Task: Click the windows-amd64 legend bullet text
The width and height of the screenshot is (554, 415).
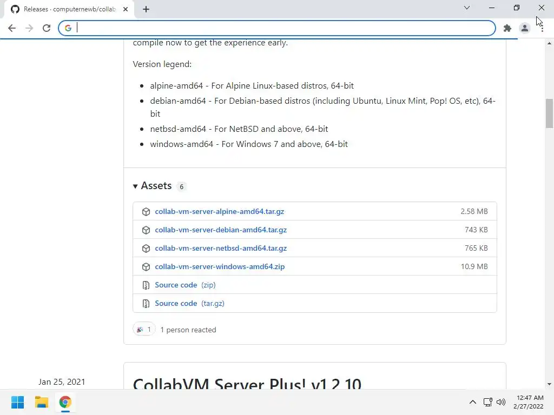Action: click(249, 144)
